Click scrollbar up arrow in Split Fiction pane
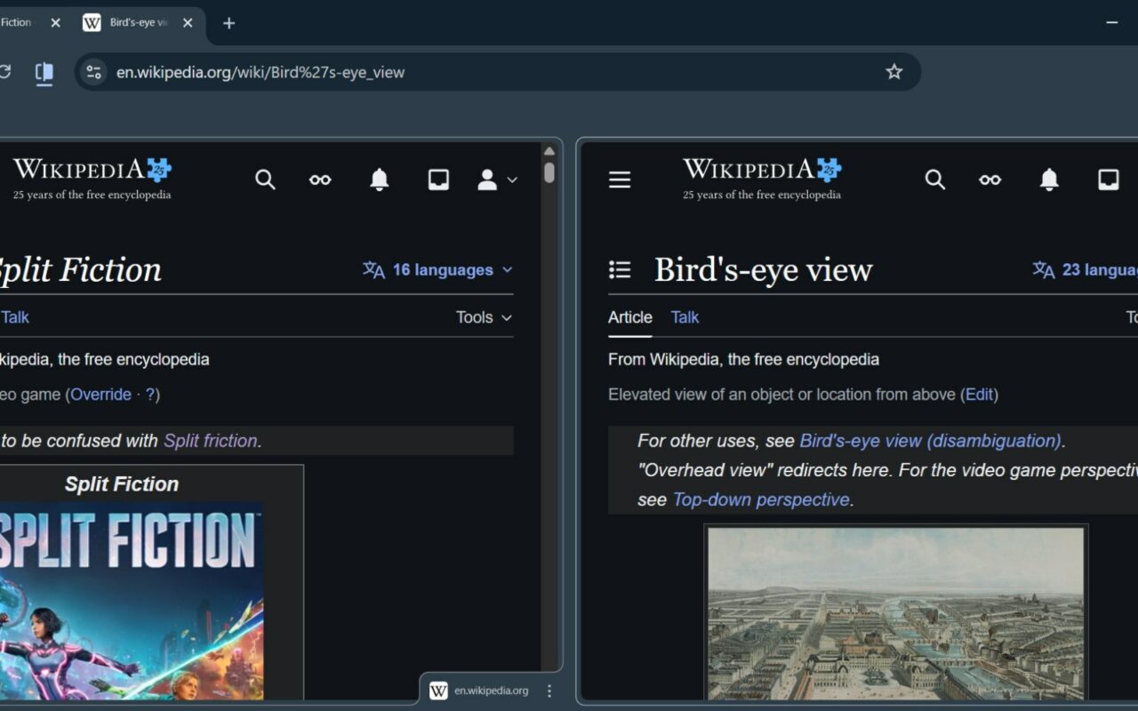This screenshot has height=711, width=1138. (x=549, y=151)
